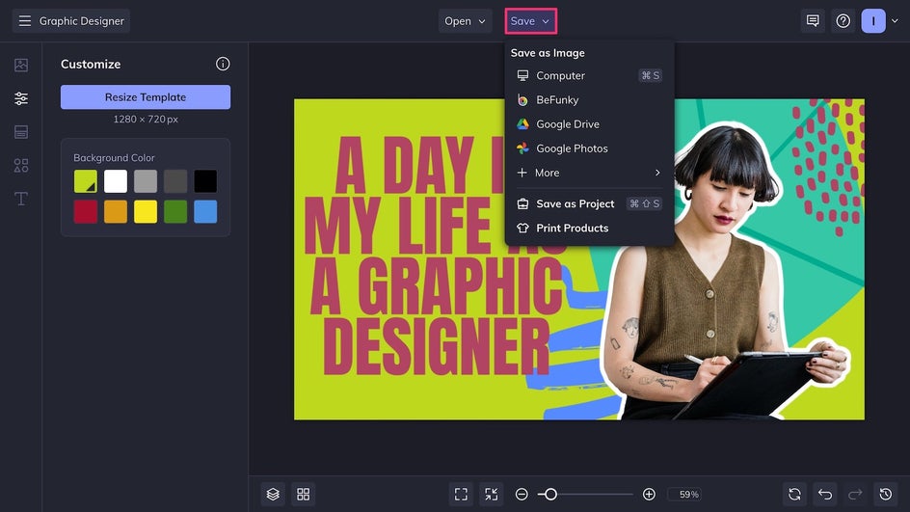Zoom in with the plus icon

(x=649, y=494)
